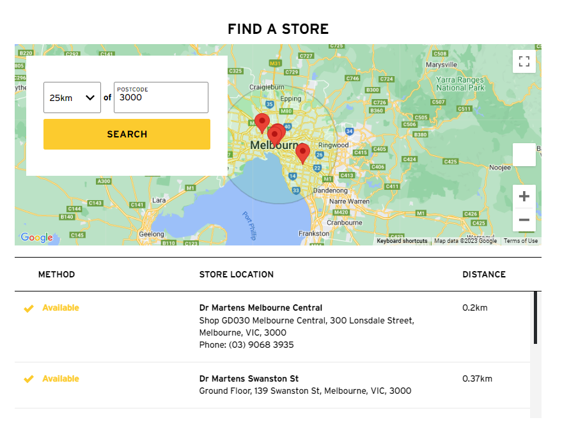Click the checkmark icon beside Melbourne Central store
The height and width of the screenshot is (427, 562).
pos(29,308)
